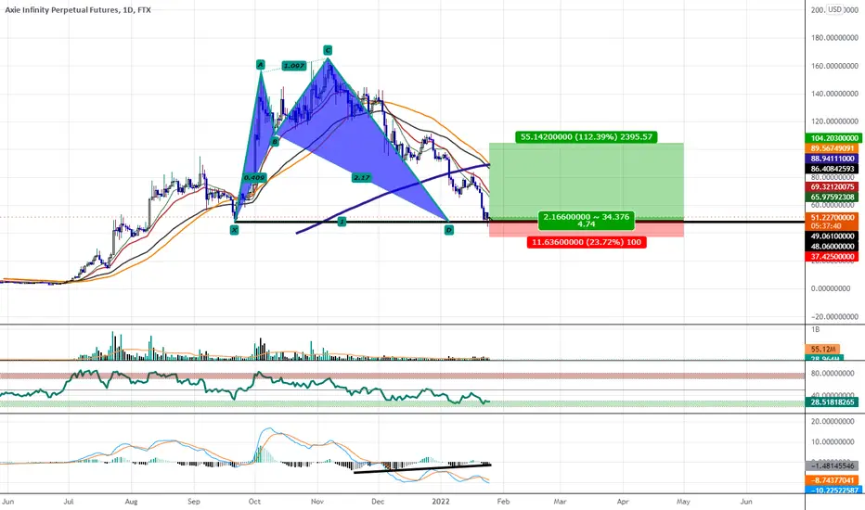The height and width of the screenshot is (510, 865).
Task: Click the 49.06100000 price tag
Action: 832,236
